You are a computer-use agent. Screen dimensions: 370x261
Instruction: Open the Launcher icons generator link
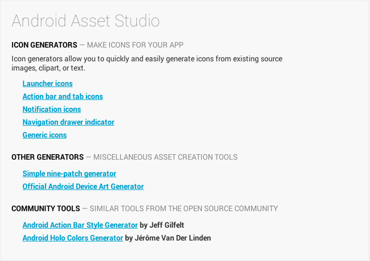pyautogui.click(x=47, y=84)
